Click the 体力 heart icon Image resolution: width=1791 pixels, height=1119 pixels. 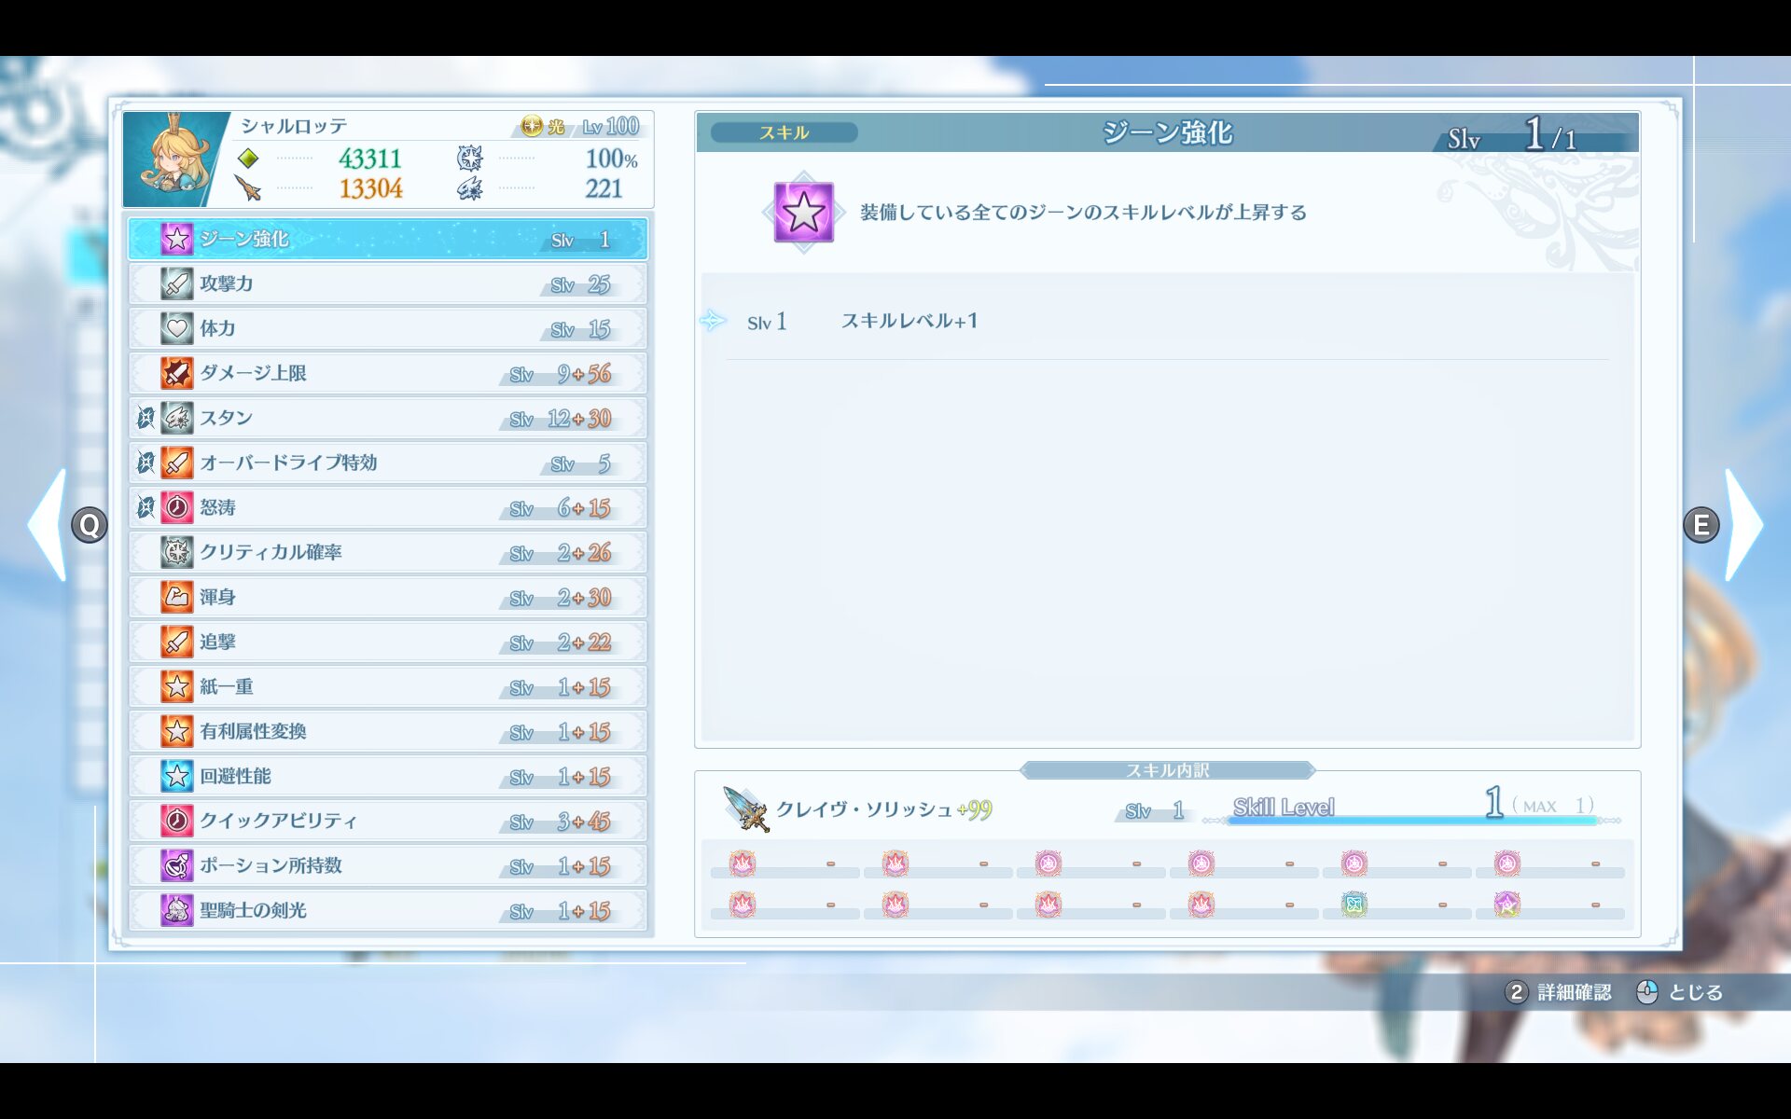tap(176, 328)
